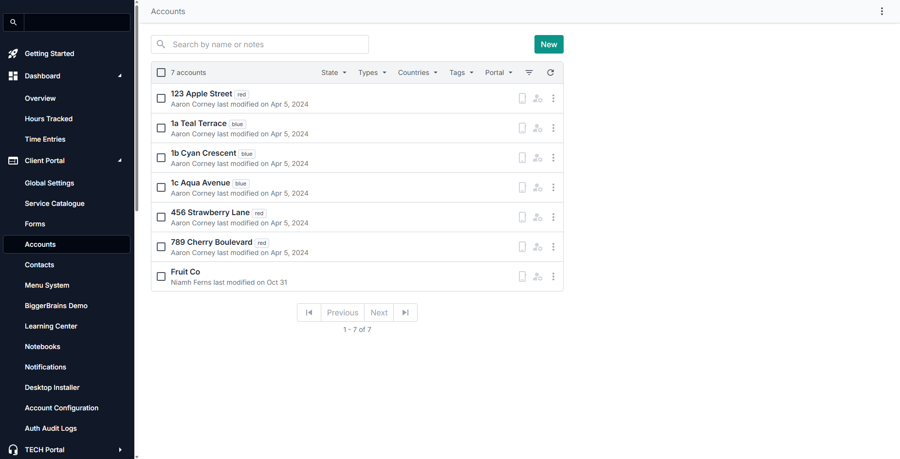Click the sidebar search magnifier icon
The image size is (900, 459).
click(14, 22)
